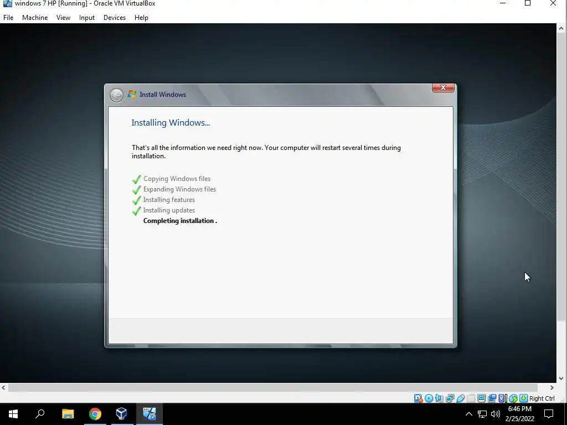Open the clock showing 6:46 PM
Image resolution: width=567 pixels, height=425 pixels.
519,414
